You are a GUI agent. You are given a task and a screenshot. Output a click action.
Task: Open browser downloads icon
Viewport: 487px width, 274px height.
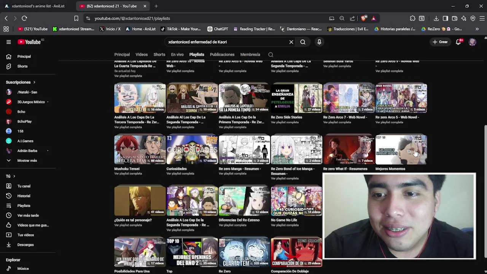point(436,18)
